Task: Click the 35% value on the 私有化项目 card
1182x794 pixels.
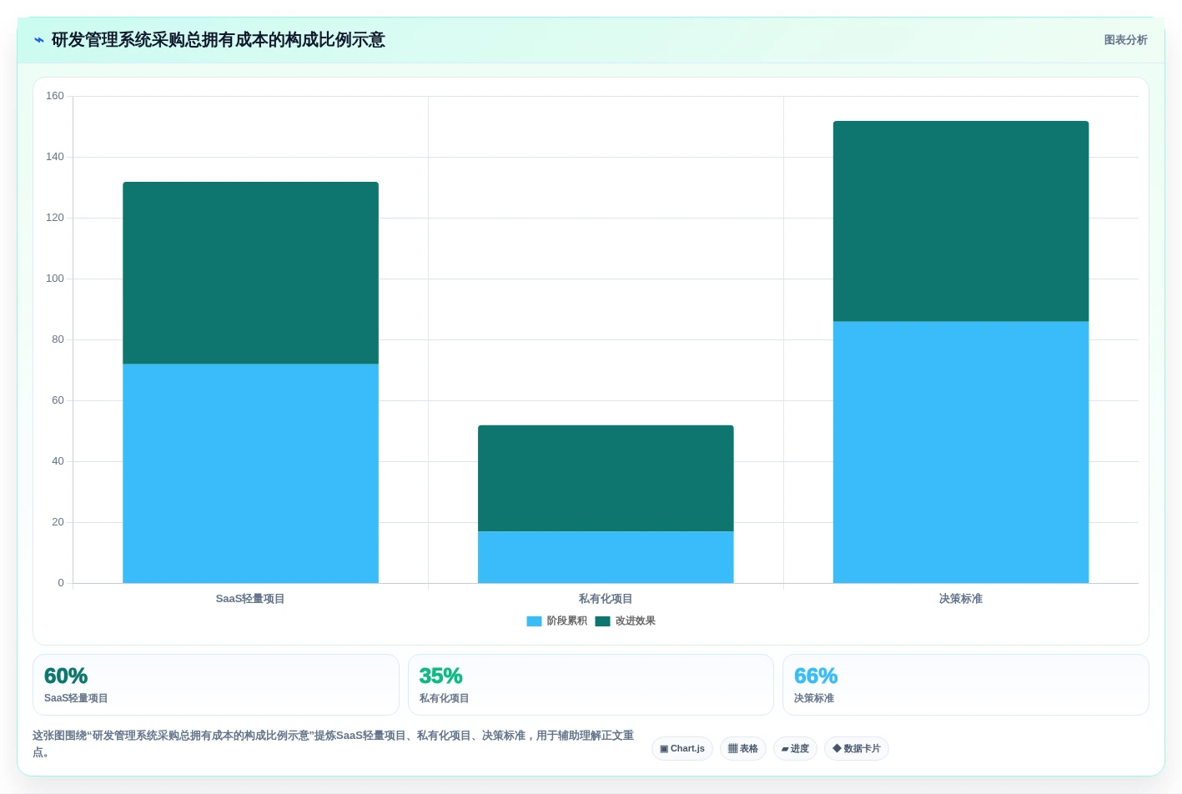Action: point(440,676)
